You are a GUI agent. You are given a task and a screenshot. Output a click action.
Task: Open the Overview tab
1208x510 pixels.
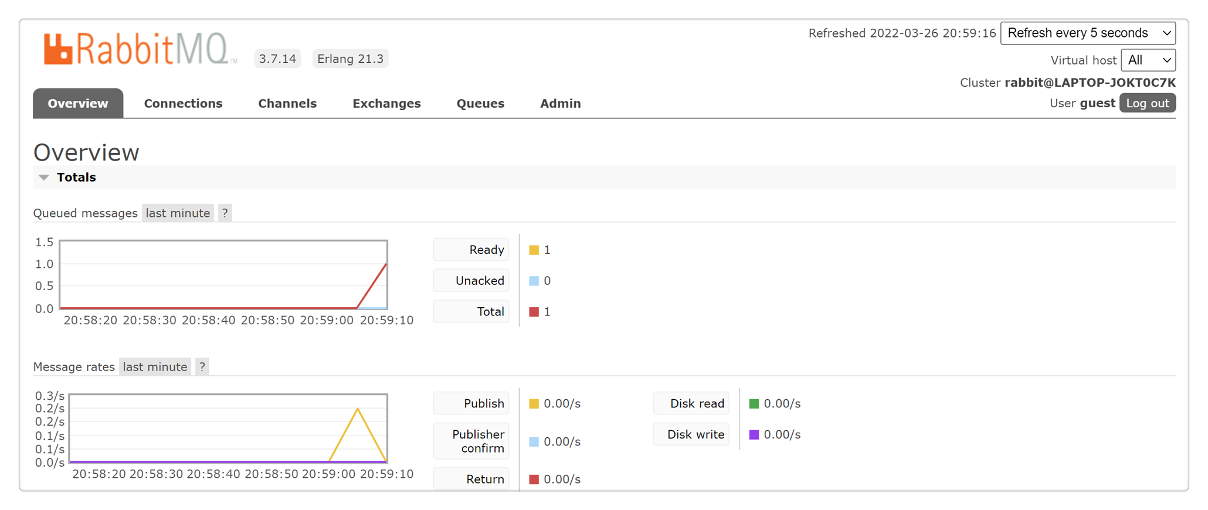[78, 103]
